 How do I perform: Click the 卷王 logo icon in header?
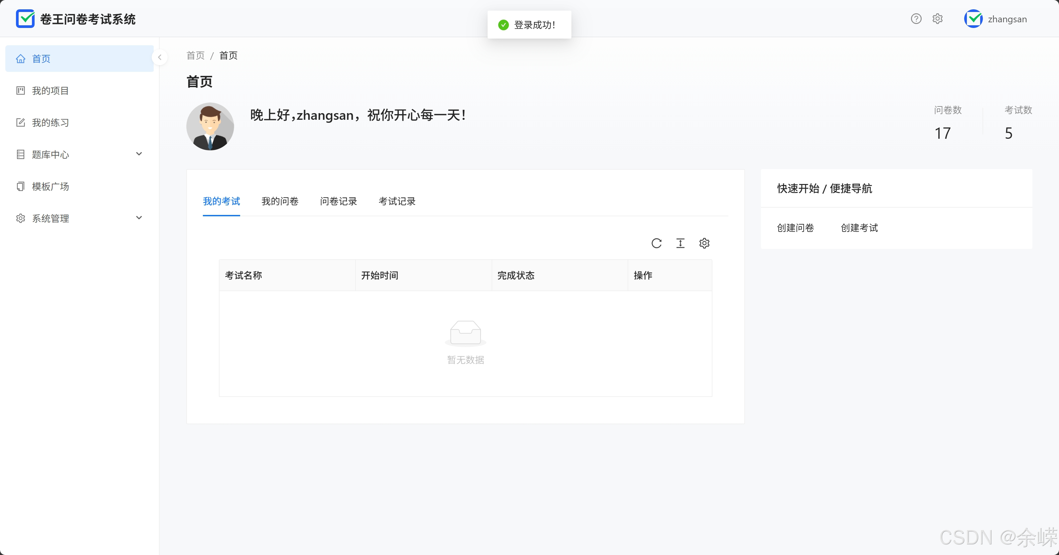tap(25, 19)
